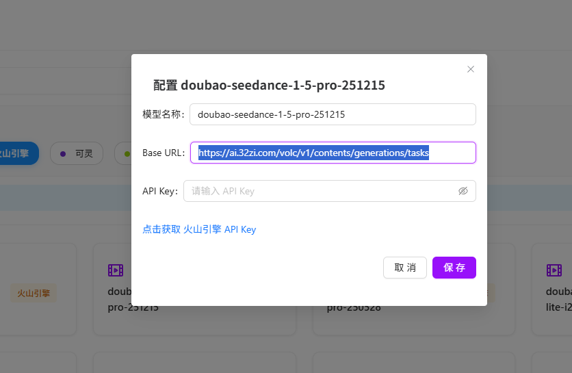This screenshot has height=373, width=572.
Task: Click the 火山引擎 tag on the left card
Action: 34,293
